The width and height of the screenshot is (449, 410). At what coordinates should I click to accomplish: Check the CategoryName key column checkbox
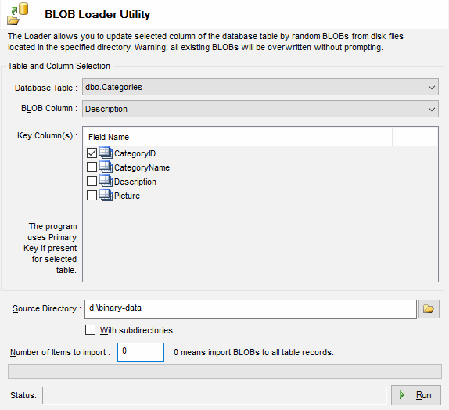92,167
